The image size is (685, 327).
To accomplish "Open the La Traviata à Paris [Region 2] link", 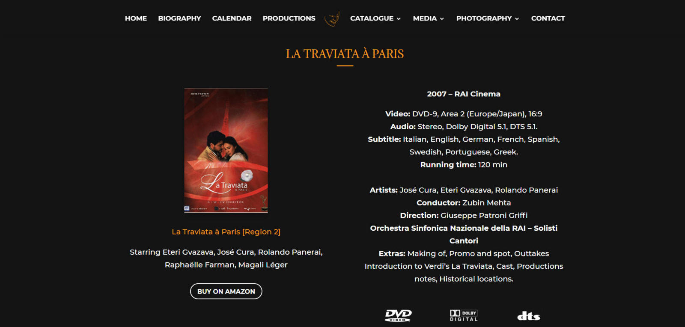I will (226, 232).
